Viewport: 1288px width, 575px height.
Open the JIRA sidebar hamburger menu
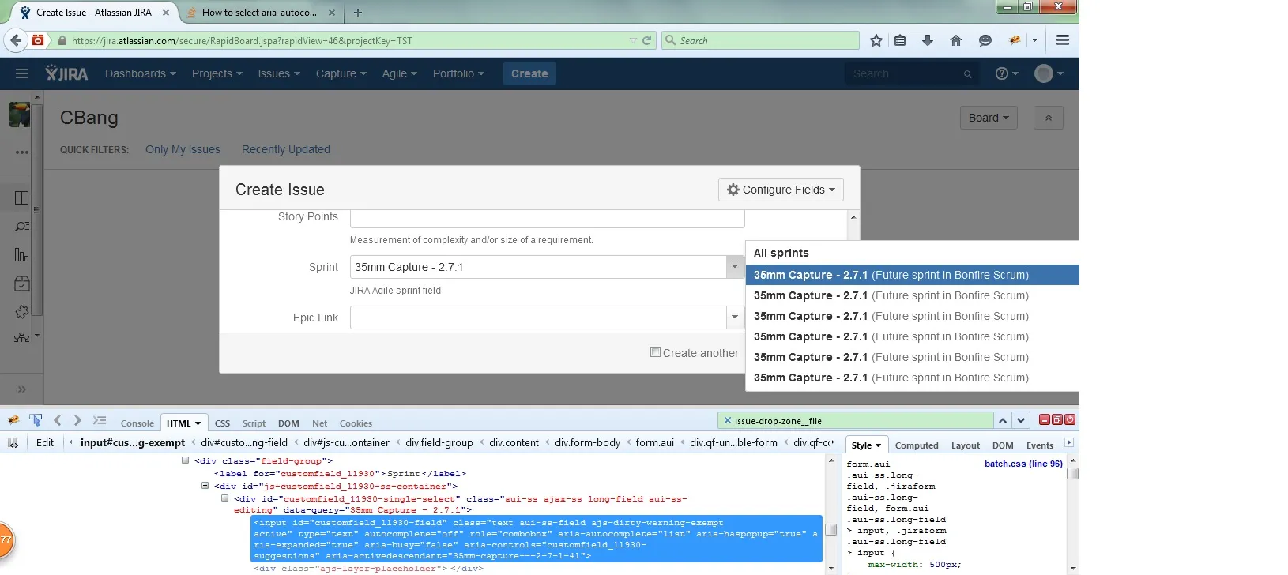(x=22, y=73)
